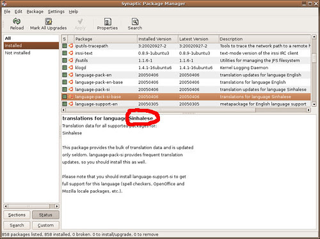Select the language-pack-en package name
Screen dimensions: 320x239
click(x=93, y=75)
